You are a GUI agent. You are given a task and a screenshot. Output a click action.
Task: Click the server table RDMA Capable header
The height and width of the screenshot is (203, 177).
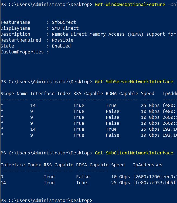point(122,94)
